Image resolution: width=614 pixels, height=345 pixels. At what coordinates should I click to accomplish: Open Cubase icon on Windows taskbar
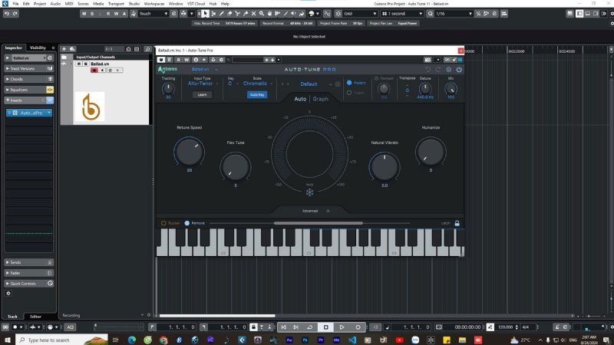(x=242, y=340)
